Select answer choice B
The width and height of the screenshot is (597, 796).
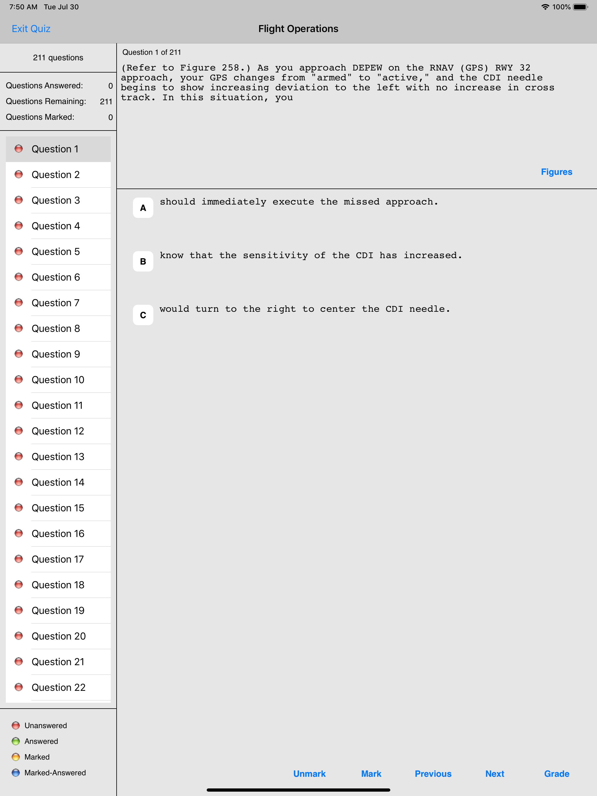click(x=143, y=261)
